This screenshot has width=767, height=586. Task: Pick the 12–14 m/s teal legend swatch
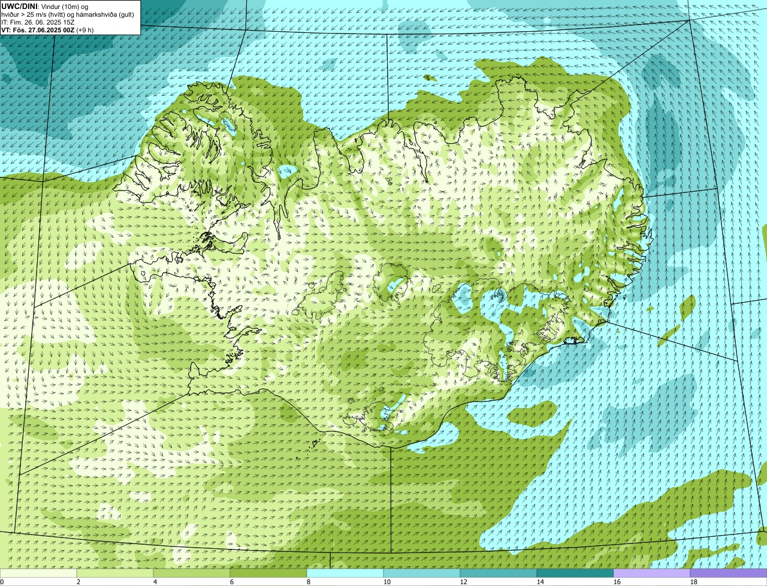(x=499, y=573)
